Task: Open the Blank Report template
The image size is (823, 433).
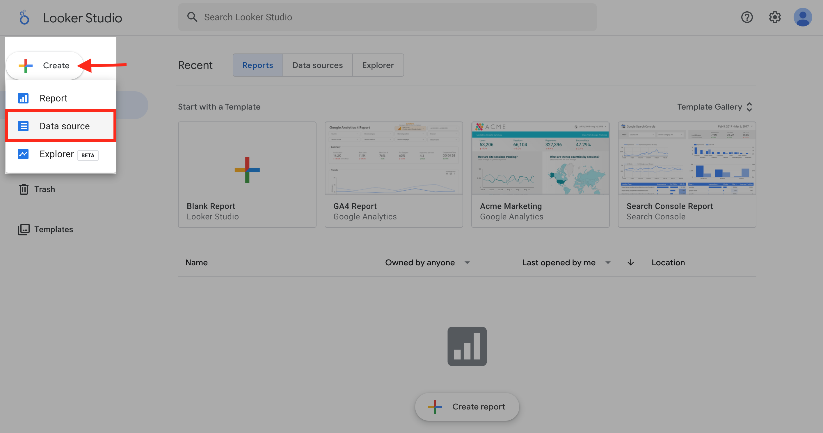Action: coord(247,174)
